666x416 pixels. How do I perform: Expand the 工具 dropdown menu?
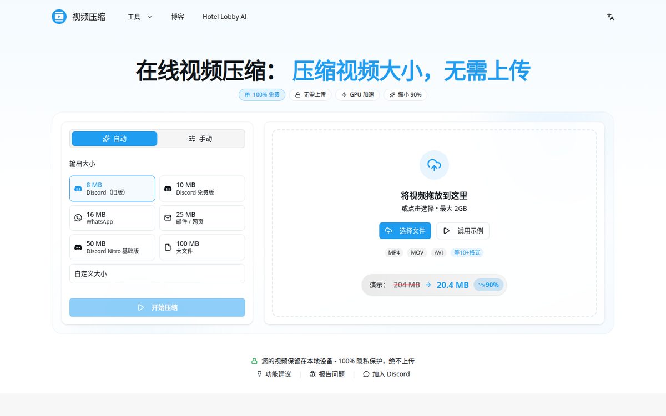[139, 17]
